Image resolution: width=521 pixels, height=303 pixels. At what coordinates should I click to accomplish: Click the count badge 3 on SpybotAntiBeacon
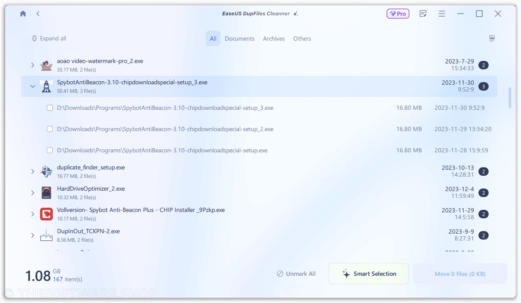point(483,86)
